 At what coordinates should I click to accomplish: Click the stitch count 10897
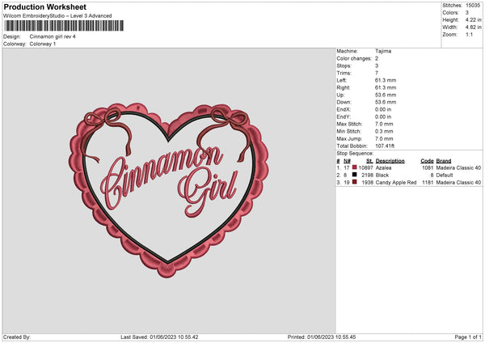pyautogui.click(x=365, y=167)
